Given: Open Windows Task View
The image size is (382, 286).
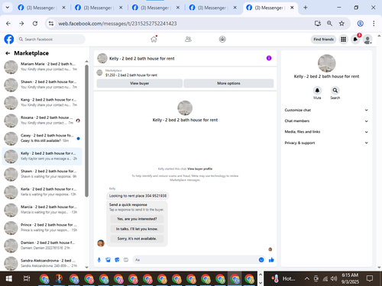Looking at the screenshot, I should 27,278.
